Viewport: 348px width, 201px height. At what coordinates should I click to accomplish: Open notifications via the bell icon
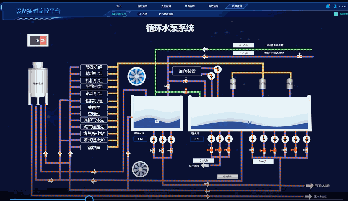328,6
